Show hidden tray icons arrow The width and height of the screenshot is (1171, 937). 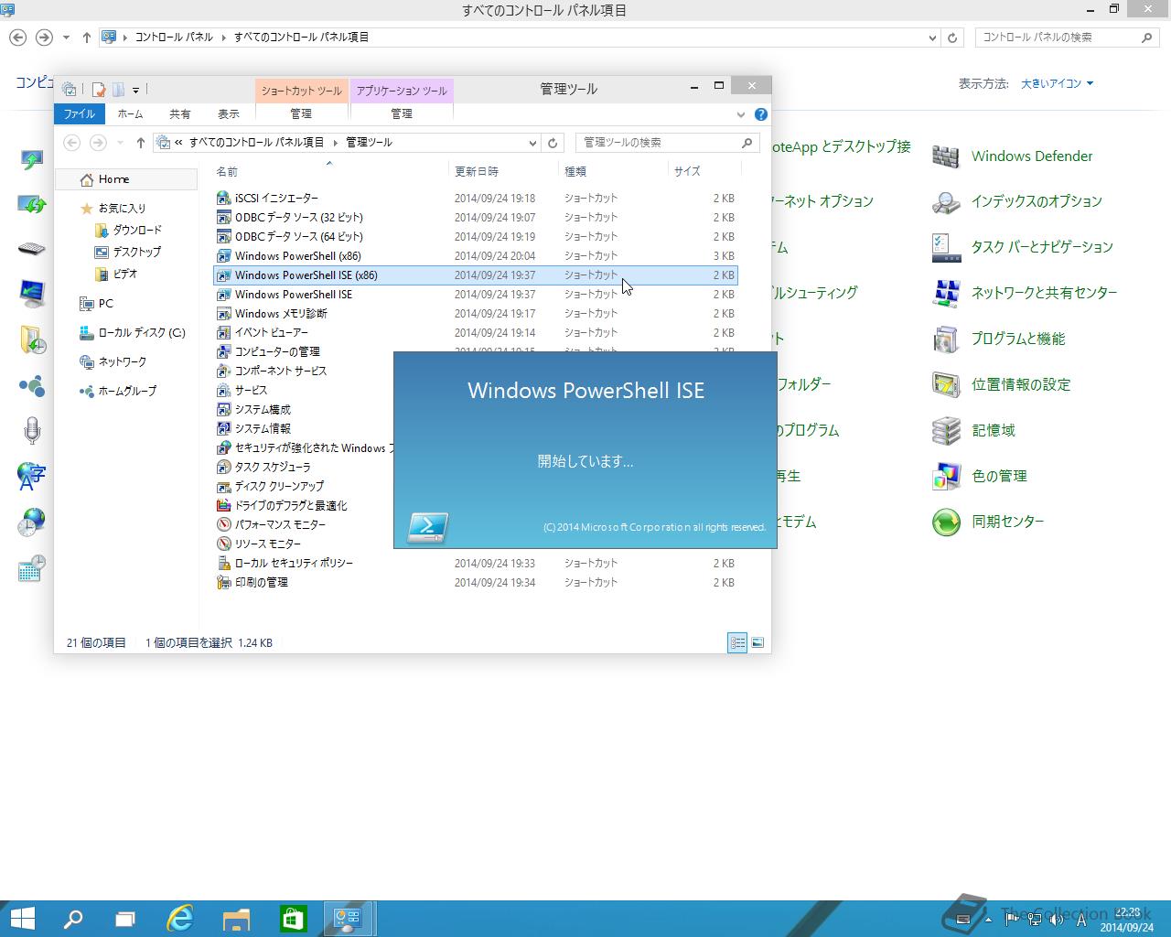pos(987,920)
